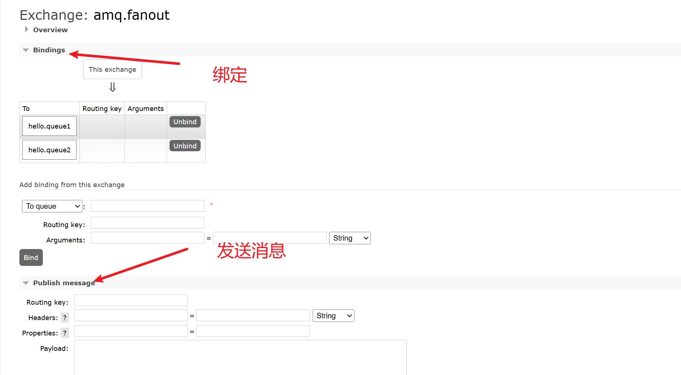Expand the Overview section

(x=50, y=30)
